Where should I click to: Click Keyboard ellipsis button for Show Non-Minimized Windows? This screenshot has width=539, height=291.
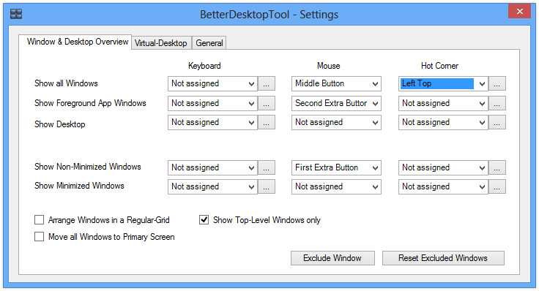(267, 167)
